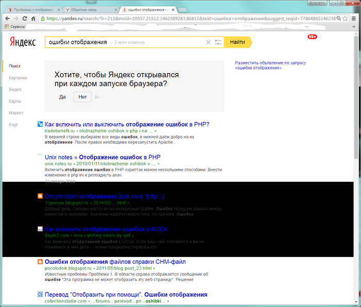Close the ошибки отображения tab
Image resolution: width=361 pixels, height=307 pixels.
pos(173,10)
